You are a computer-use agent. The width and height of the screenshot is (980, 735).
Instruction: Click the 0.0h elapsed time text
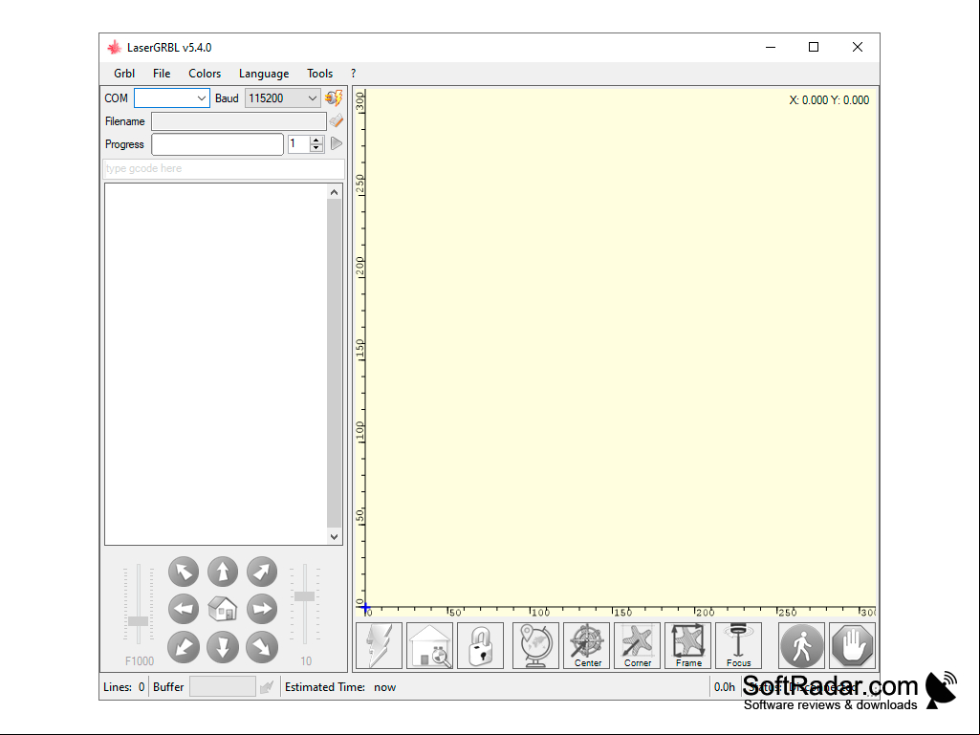(x=725, y=687)
